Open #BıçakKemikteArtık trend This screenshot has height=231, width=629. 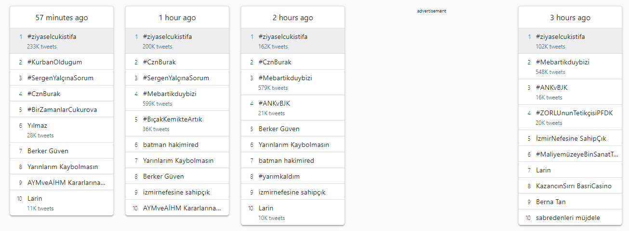coord(172,120)
